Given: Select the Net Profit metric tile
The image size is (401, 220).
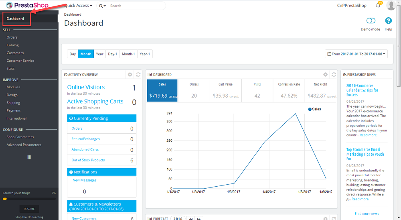Looking at the screenshot, I should (321, 90).
